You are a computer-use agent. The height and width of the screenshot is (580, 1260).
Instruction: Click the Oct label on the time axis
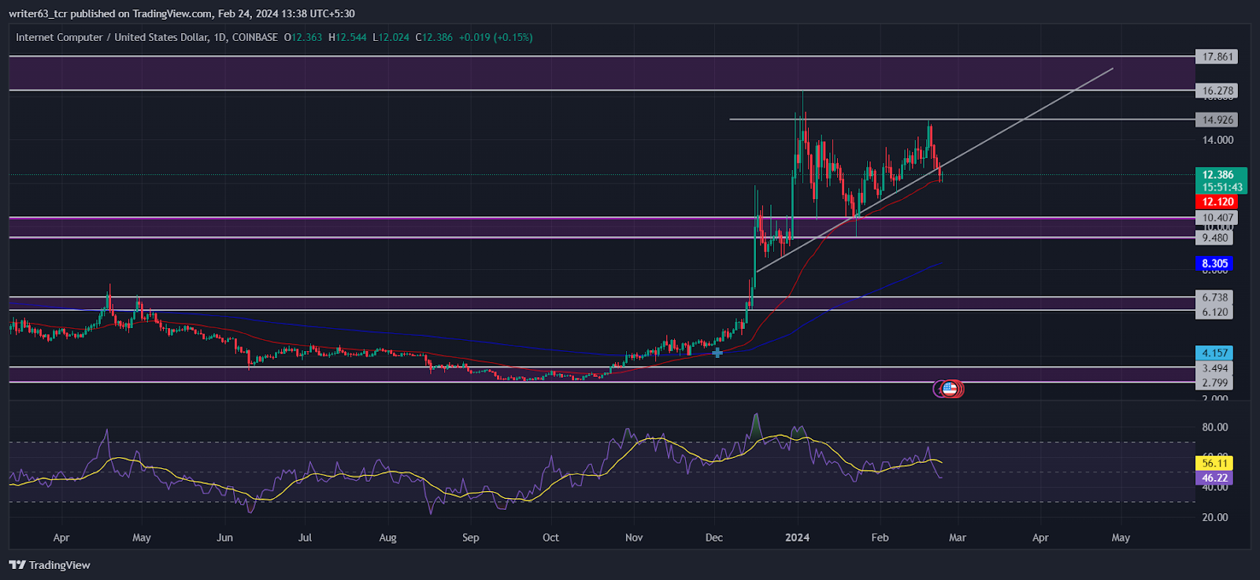[x=550, y=538]
